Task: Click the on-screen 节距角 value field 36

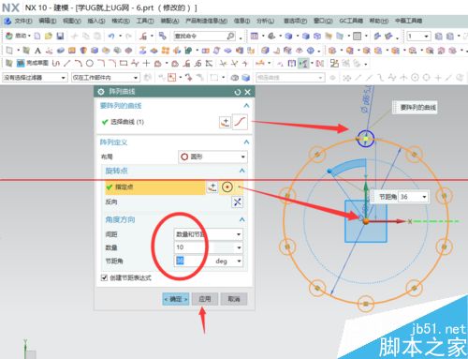Action: pos(409,197)
